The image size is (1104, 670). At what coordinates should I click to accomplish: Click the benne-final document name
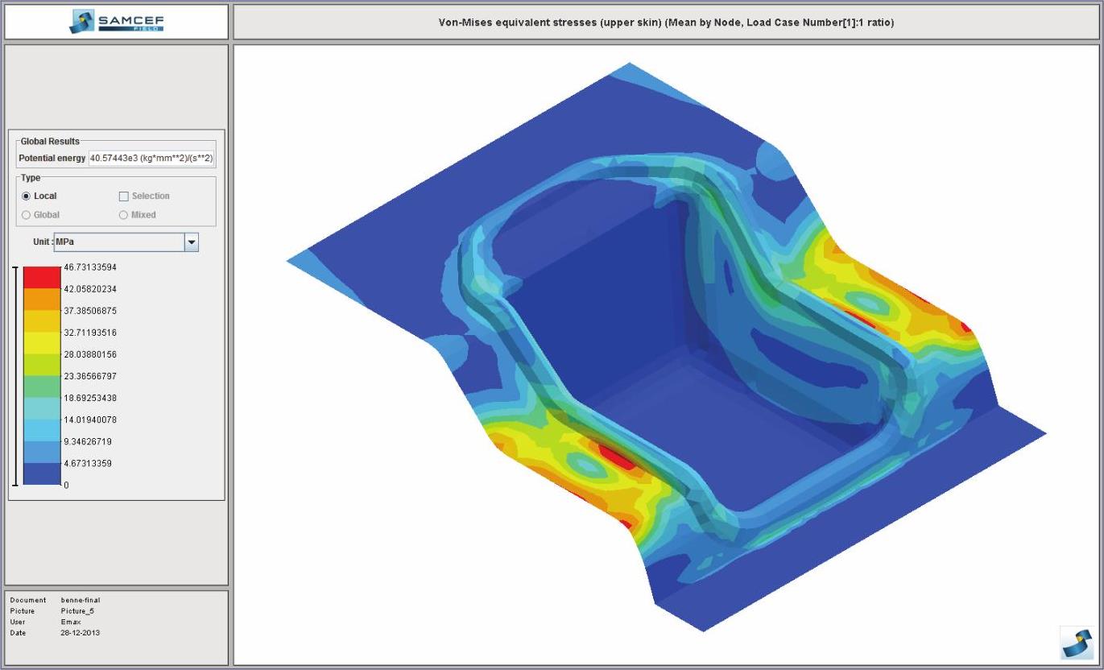pyautogui.click(x=81, y=600)
